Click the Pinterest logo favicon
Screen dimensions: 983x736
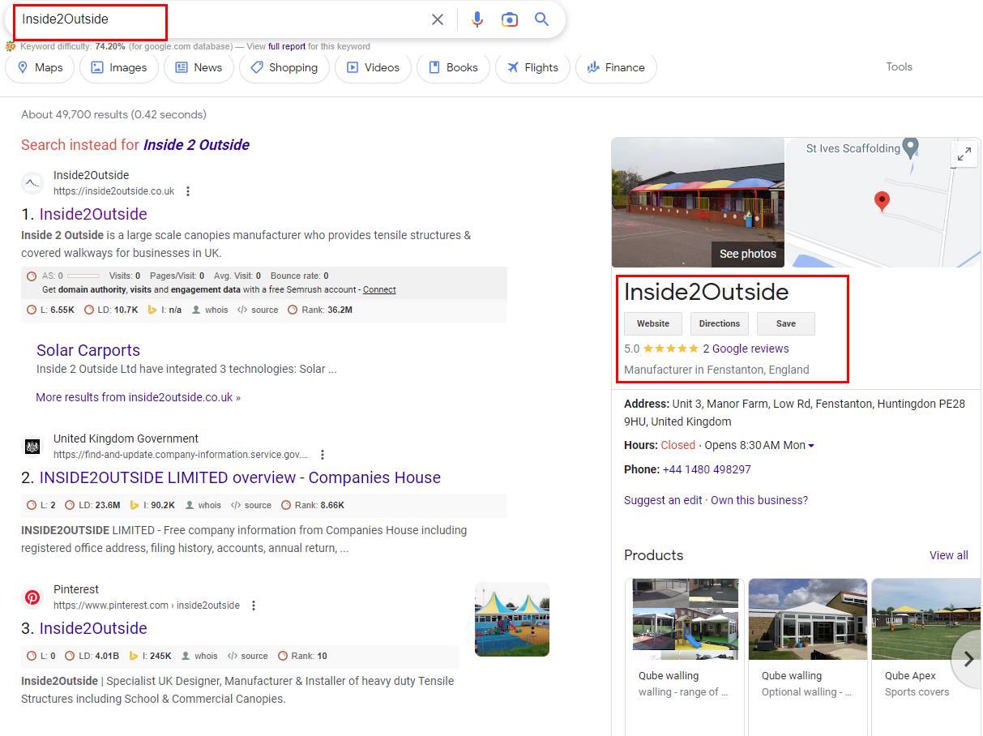(x=32, y=597)
